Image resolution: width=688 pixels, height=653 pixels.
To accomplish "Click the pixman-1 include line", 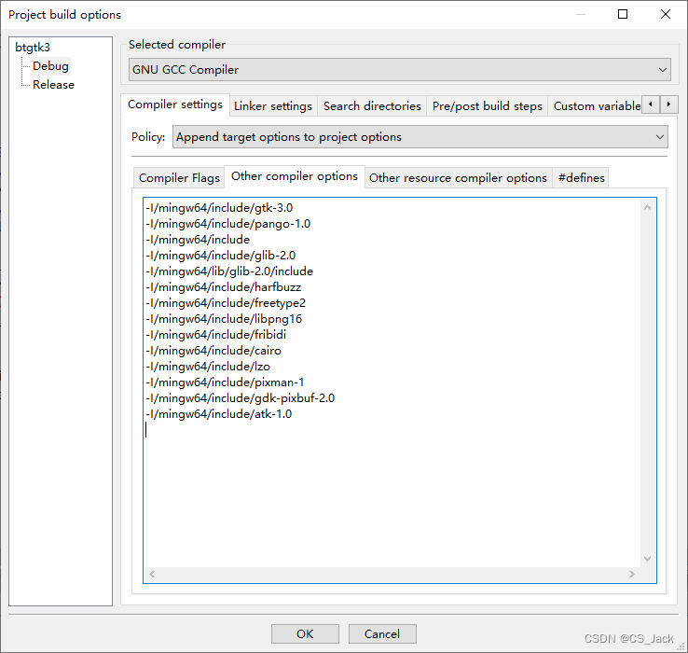I will (225, 382).
